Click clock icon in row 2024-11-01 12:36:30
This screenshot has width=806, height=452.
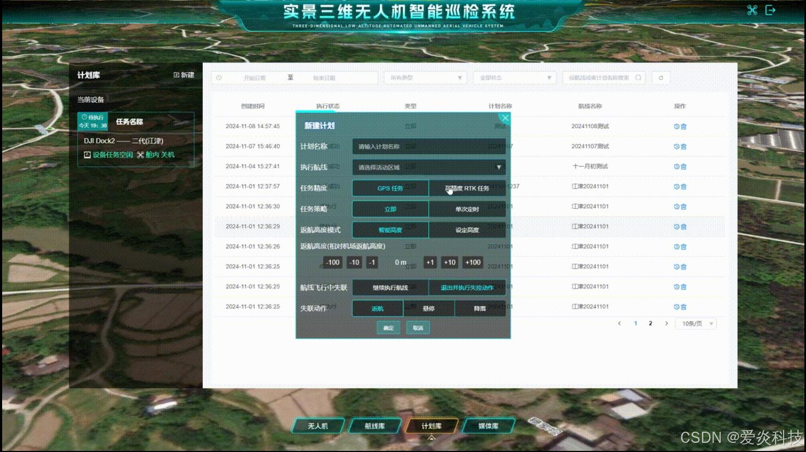[677, 207]
